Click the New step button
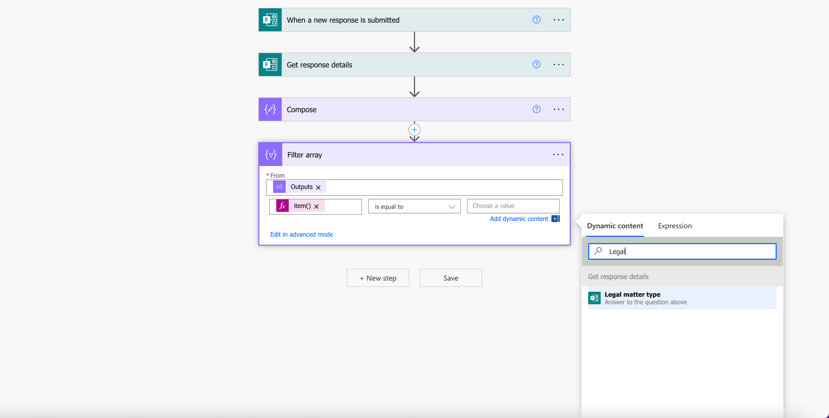This screenshot has height=418, width=829. [378, 278]
